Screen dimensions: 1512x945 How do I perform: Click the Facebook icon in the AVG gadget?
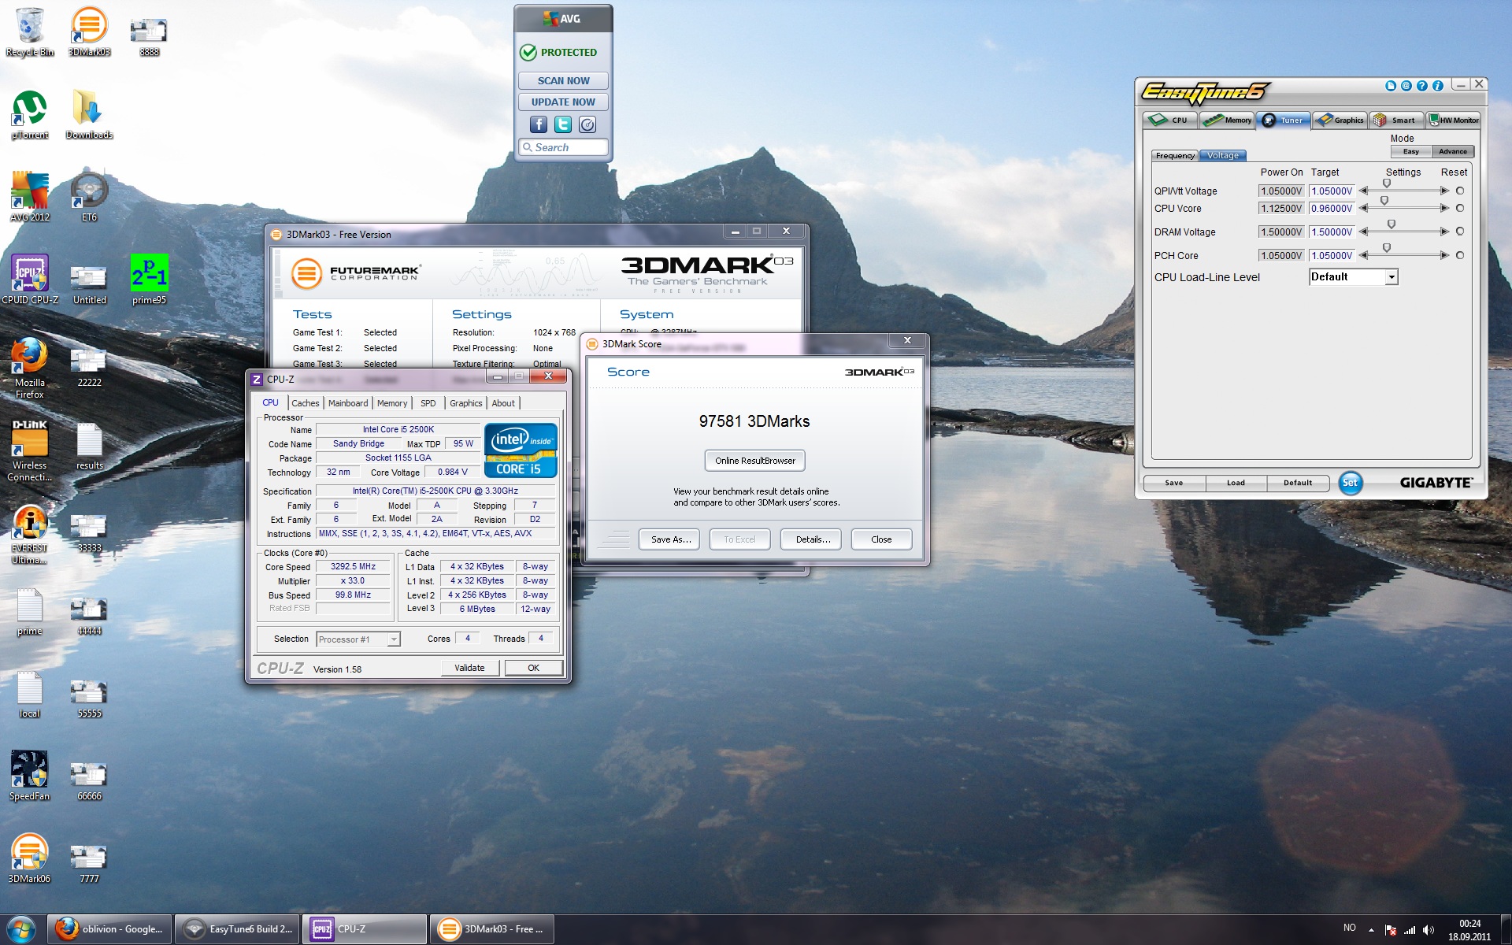539,124
